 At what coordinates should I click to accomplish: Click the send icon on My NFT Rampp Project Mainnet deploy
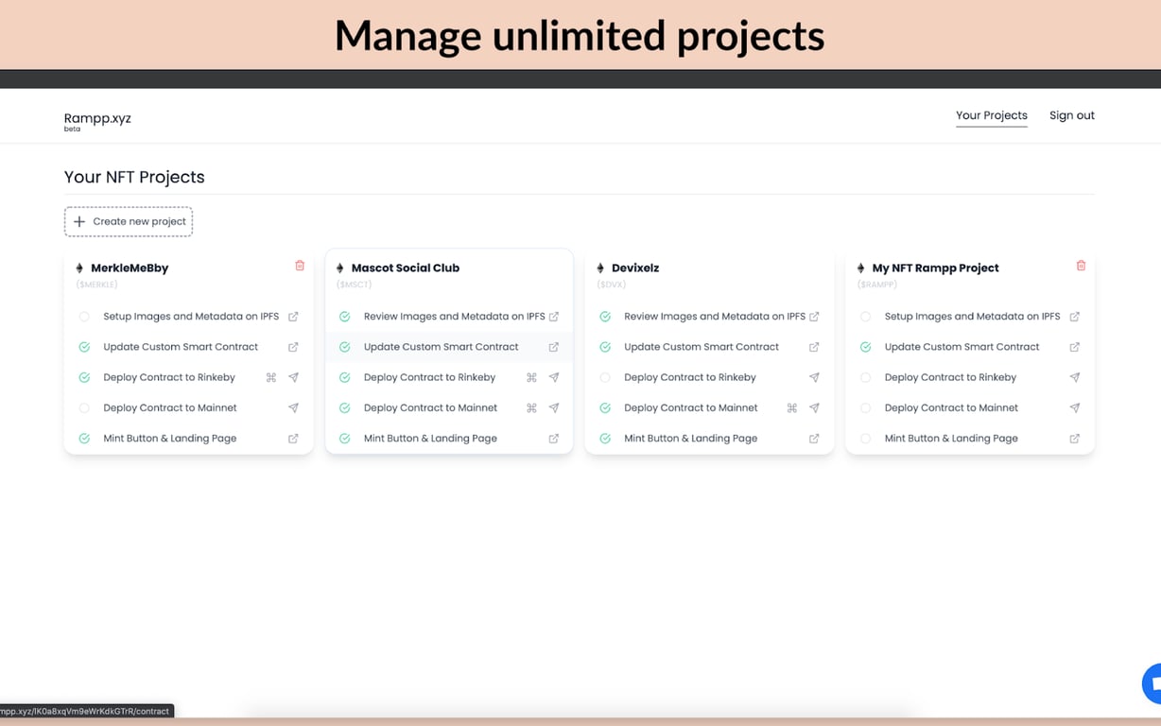point(1074,407)
